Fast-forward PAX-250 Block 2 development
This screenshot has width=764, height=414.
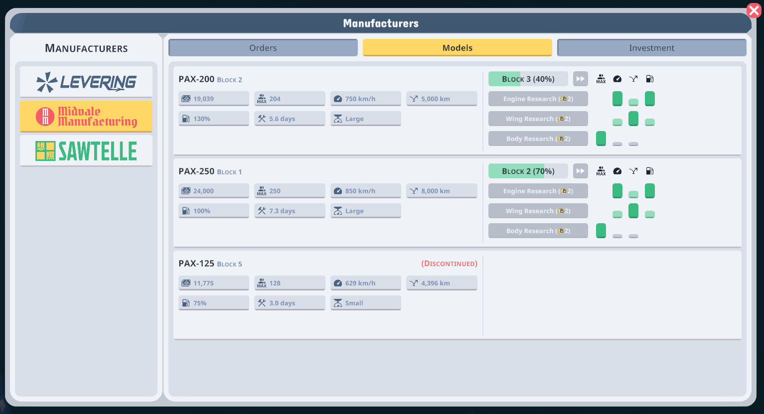(x=580, y=171)
